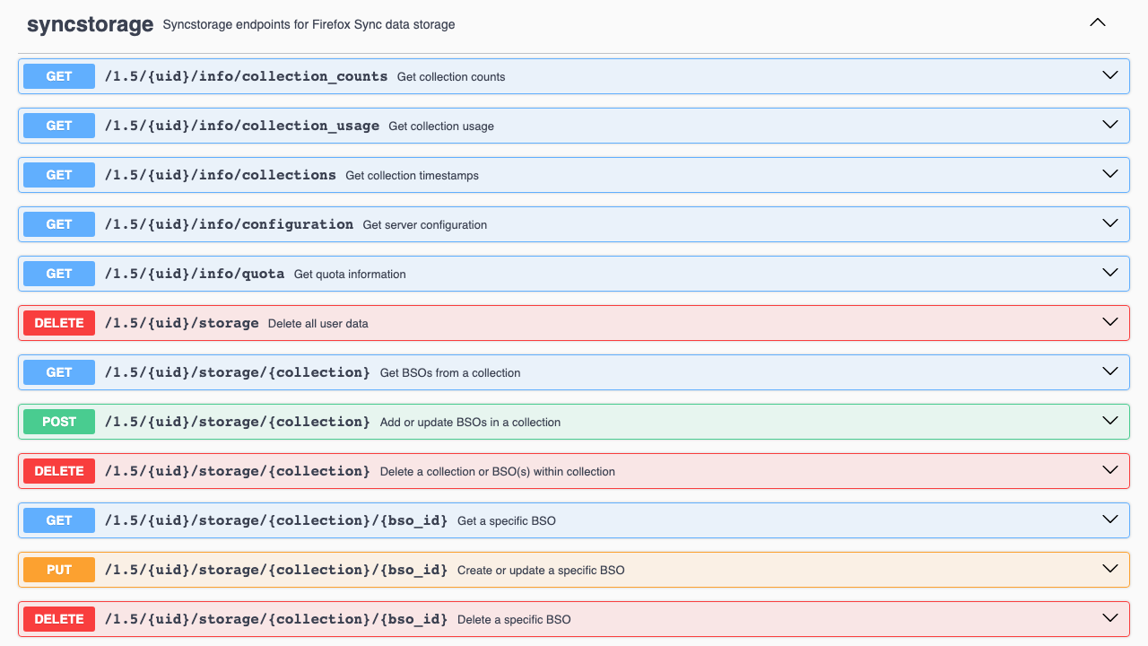
Task: Select the GET badge beside Get server configuration
Action: 59,224
